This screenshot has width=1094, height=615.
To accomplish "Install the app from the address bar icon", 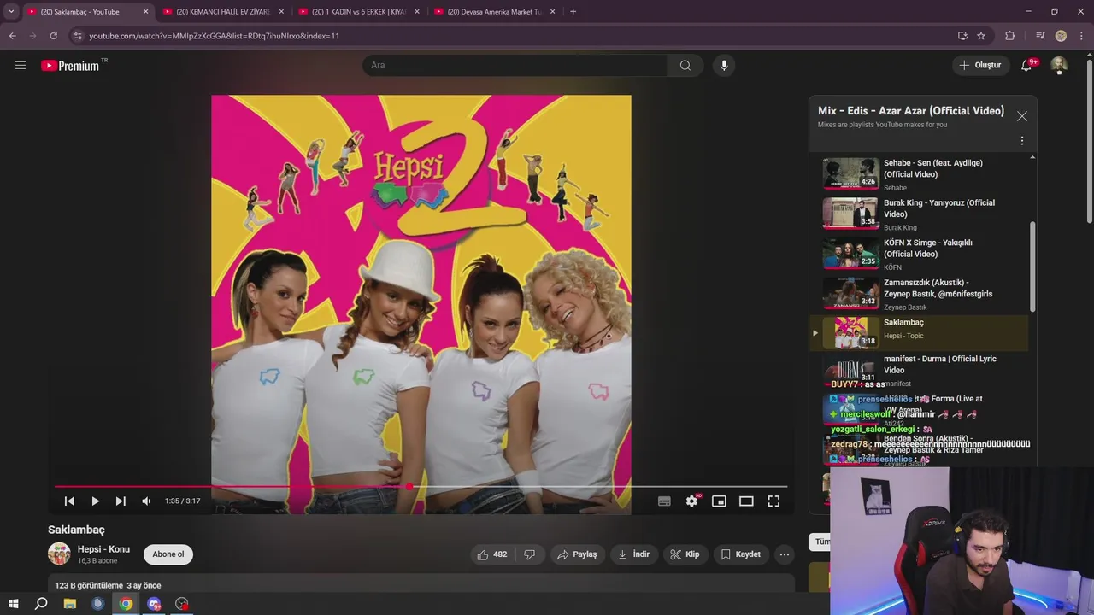I will (x=962, y=36).
